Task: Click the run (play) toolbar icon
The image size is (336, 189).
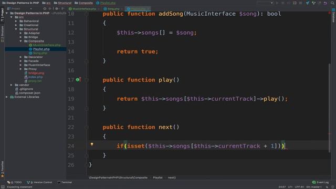Action: click(x=277, y=3)
